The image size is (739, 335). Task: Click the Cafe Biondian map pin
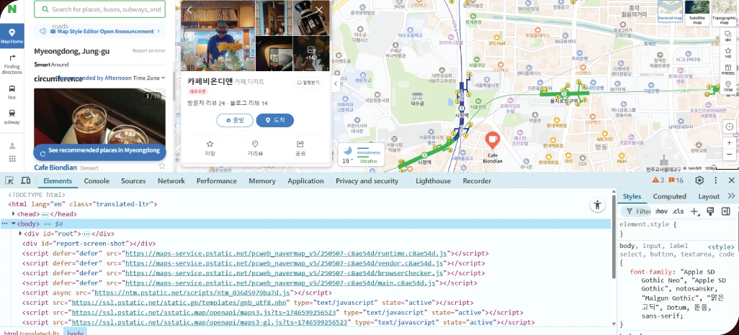point(492,140)
